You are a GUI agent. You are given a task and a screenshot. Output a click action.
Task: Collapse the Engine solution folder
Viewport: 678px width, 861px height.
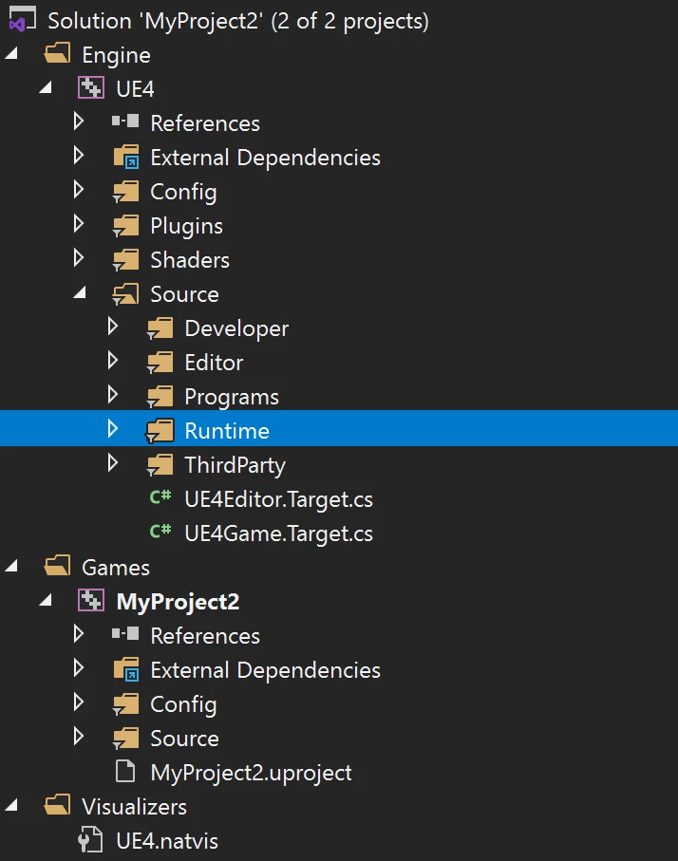click(11, 54)
